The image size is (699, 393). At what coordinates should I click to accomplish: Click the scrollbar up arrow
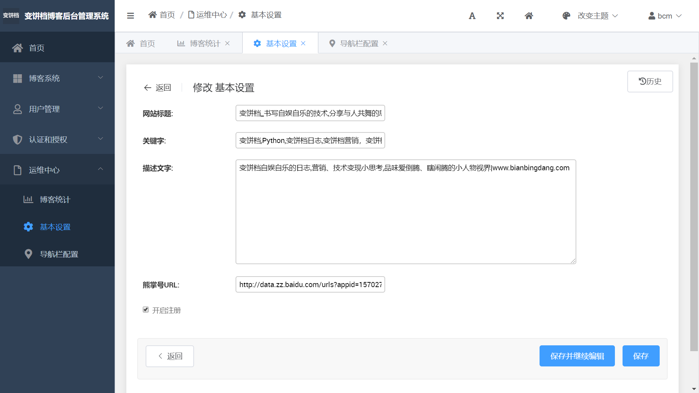click(x=694, y=58)
